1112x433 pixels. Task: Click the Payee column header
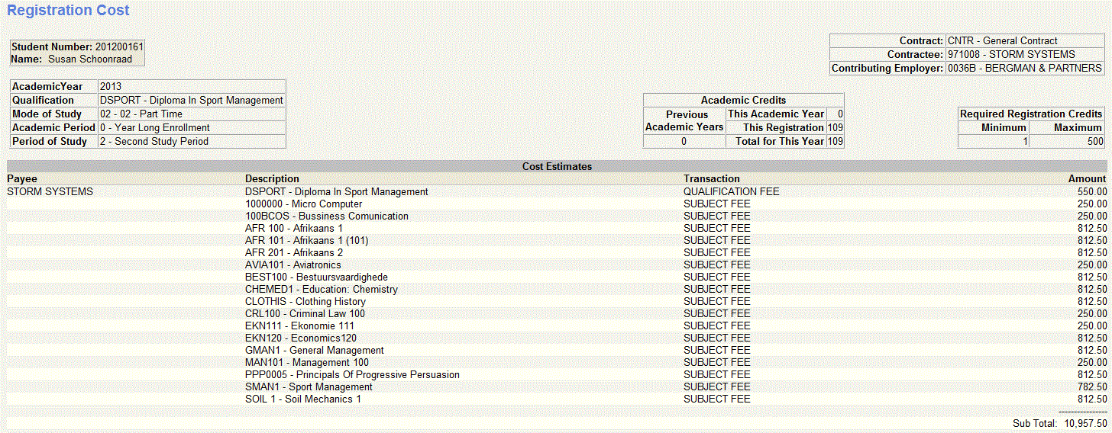coord(22,179)
